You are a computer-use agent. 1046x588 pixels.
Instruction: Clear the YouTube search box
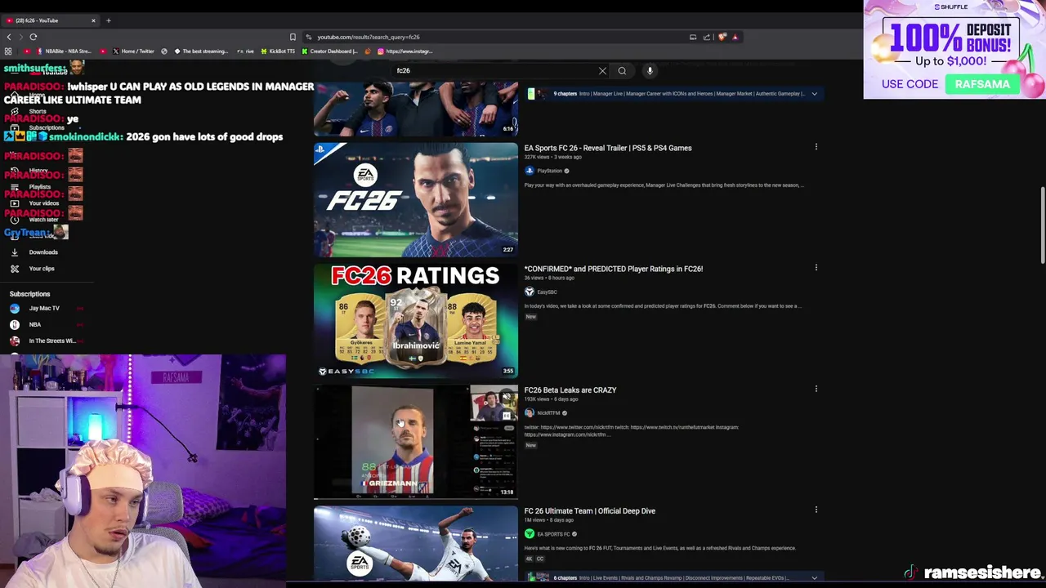(x=602, y=71)
